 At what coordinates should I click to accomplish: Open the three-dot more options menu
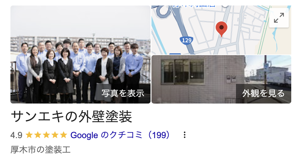[185, 135]
